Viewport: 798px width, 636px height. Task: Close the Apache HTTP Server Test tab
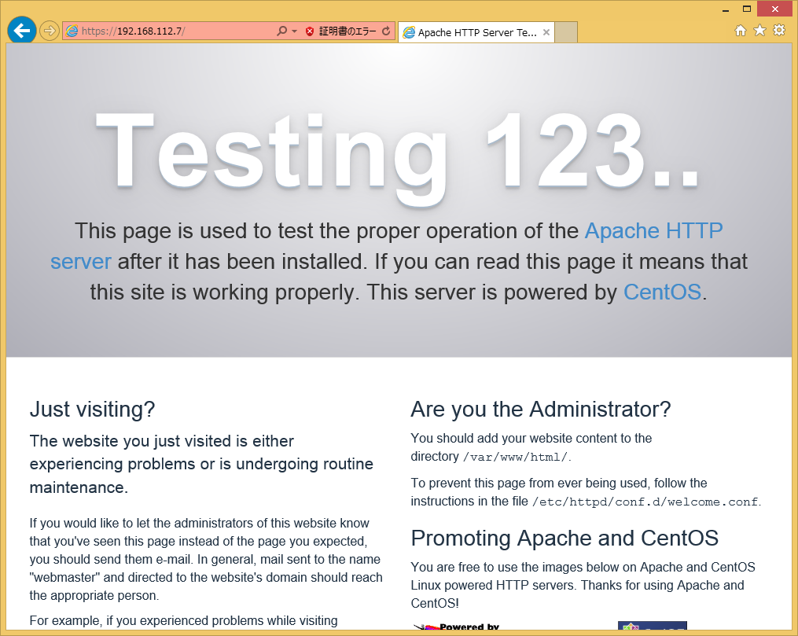point(546,32)
